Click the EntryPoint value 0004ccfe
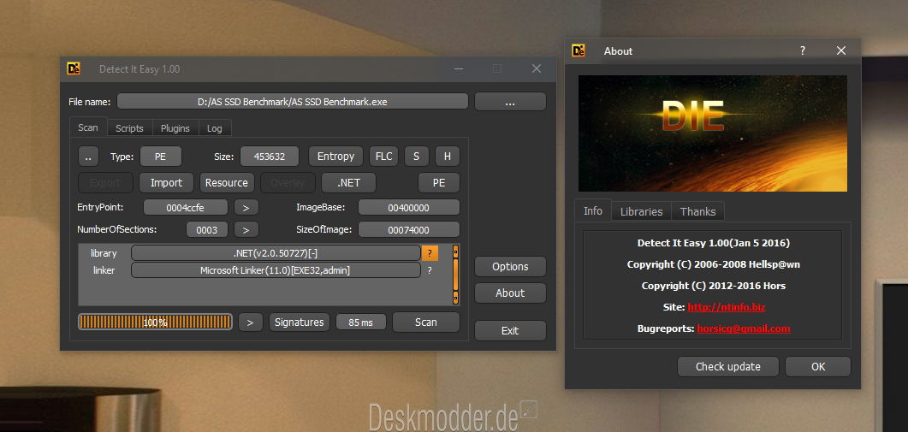Screen dimensions: 908x432 coord(186,207)
